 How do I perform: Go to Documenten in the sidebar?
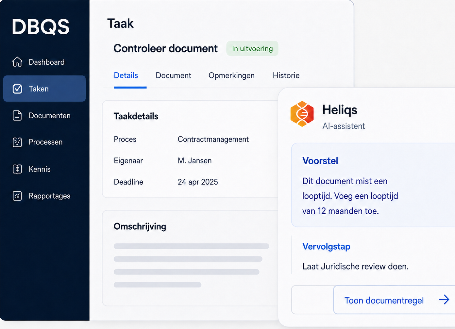click(44, 115)
